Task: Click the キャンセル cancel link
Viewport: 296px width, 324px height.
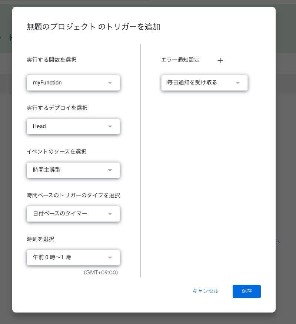Action: point(206,291)
